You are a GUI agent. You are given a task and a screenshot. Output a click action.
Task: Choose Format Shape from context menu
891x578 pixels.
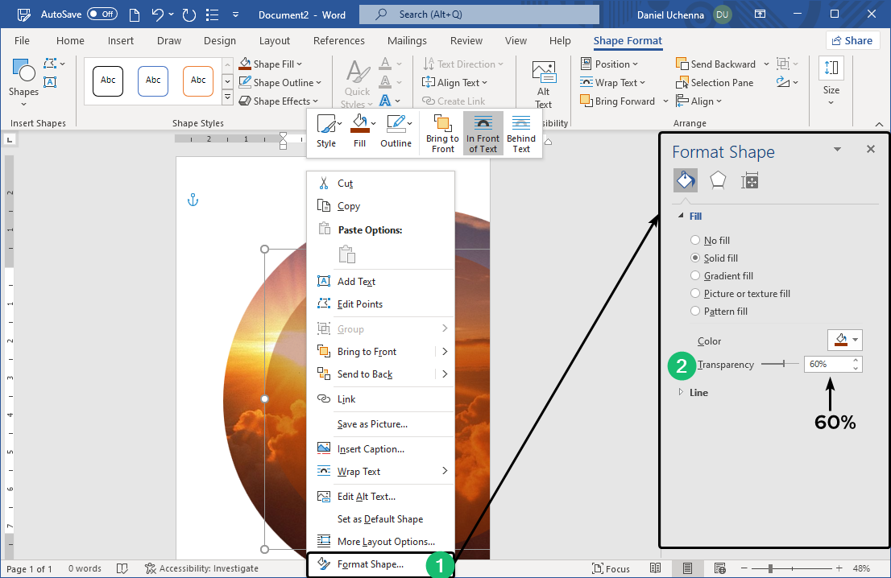371,564
